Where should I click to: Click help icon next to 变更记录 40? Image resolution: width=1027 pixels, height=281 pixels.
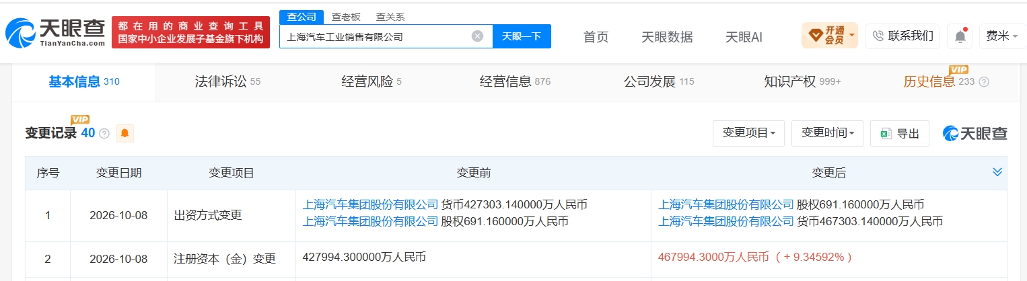click(x=104, y=134)
